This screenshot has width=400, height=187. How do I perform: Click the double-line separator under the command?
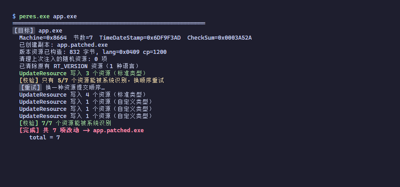[109, 24]
